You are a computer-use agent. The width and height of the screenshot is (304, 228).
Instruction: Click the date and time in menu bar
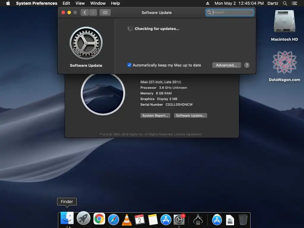coord(239,3)
